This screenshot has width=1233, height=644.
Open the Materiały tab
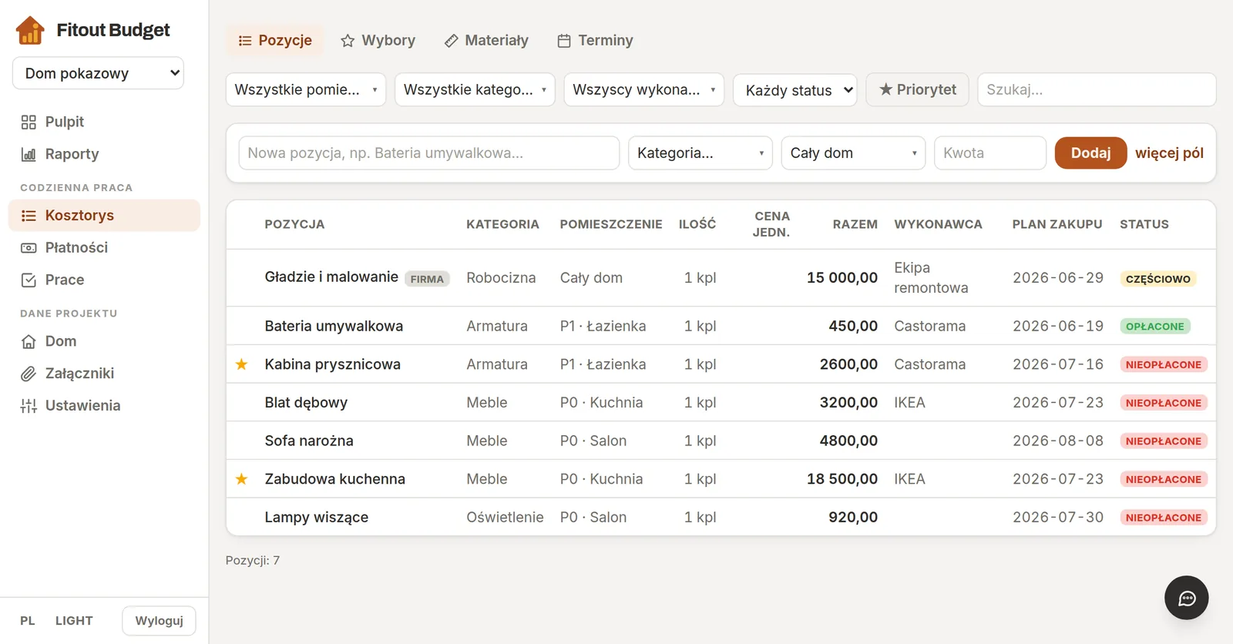tap(486, 40)
